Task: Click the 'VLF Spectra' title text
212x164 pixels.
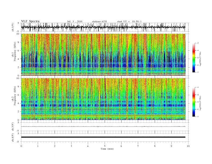Action: click(x=30, y=21)
